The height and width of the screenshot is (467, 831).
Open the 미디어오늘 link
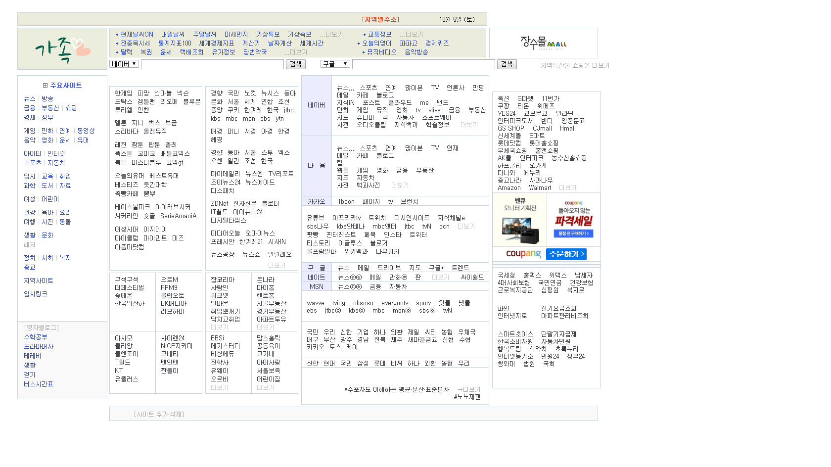click(x=225, y=233)
